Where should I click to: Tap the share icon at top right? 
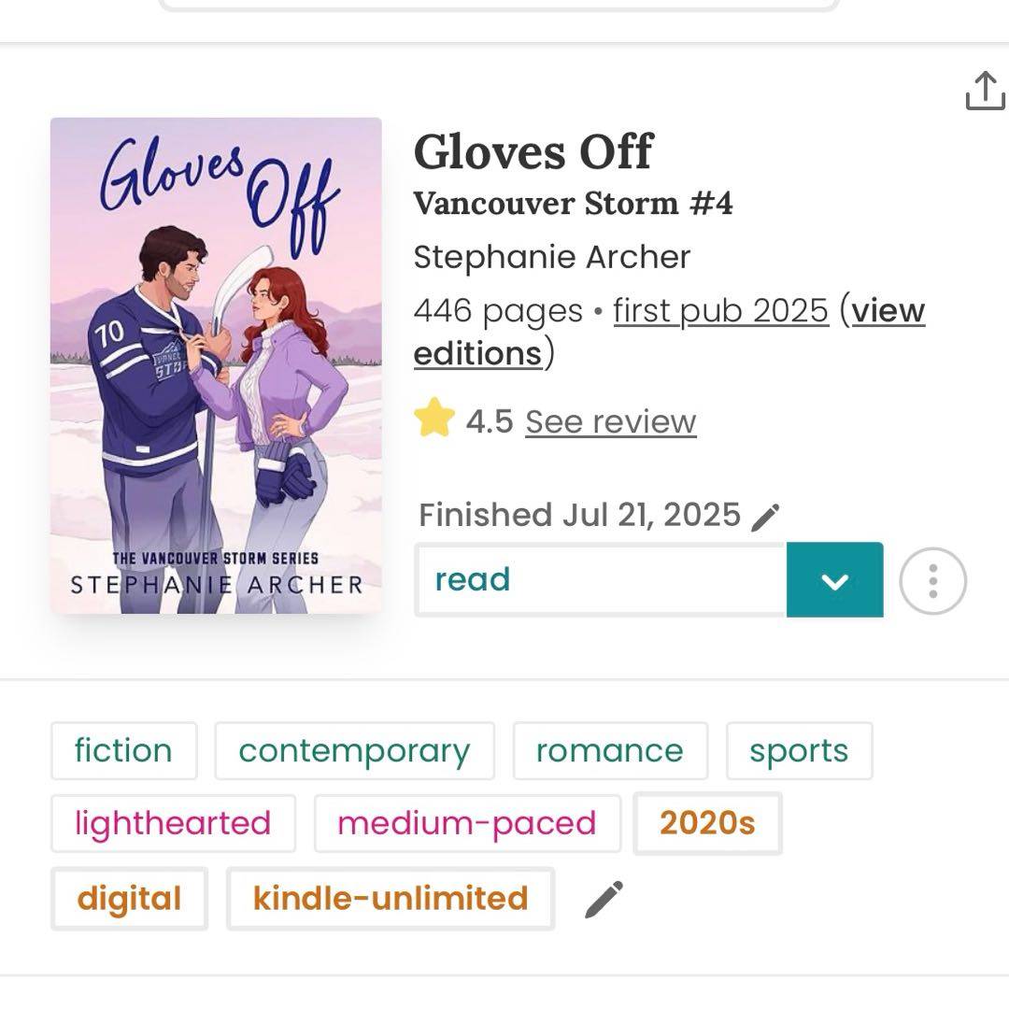(984, 91)
